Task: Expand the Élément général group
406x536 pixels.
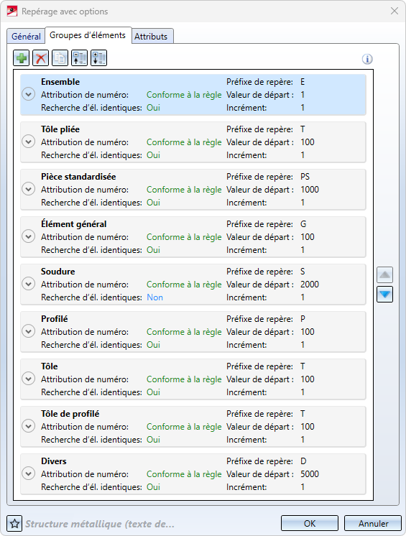Action: tap(28, 236)
